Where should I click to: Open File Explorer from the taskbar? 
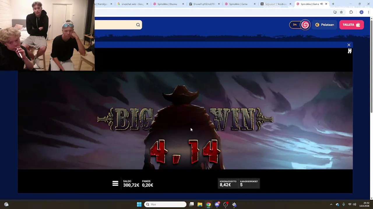coord(200,204)
